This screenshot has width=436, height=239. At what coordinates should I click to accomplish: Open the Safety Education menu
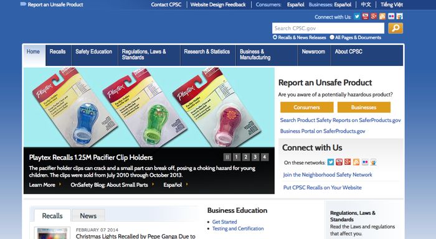[95, 55]
